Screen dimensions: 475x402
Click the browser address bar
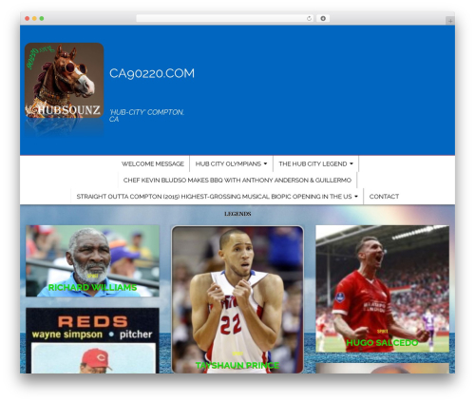coord(225,18)
